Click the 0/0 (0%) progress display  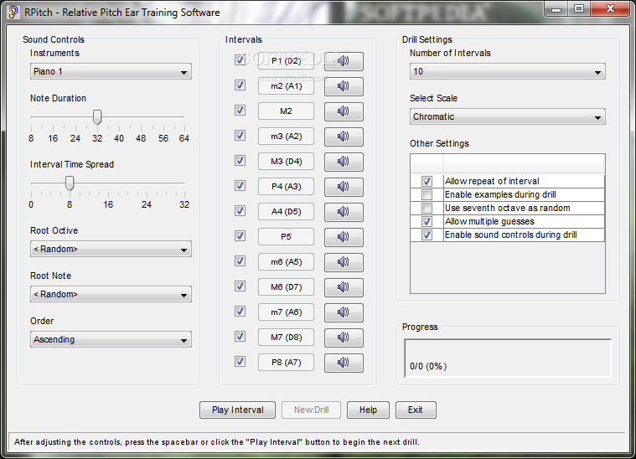(508, 358)
